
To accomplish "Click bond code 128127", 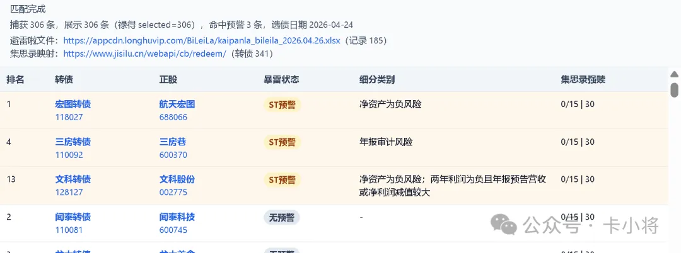I will (x=69, y=192).
